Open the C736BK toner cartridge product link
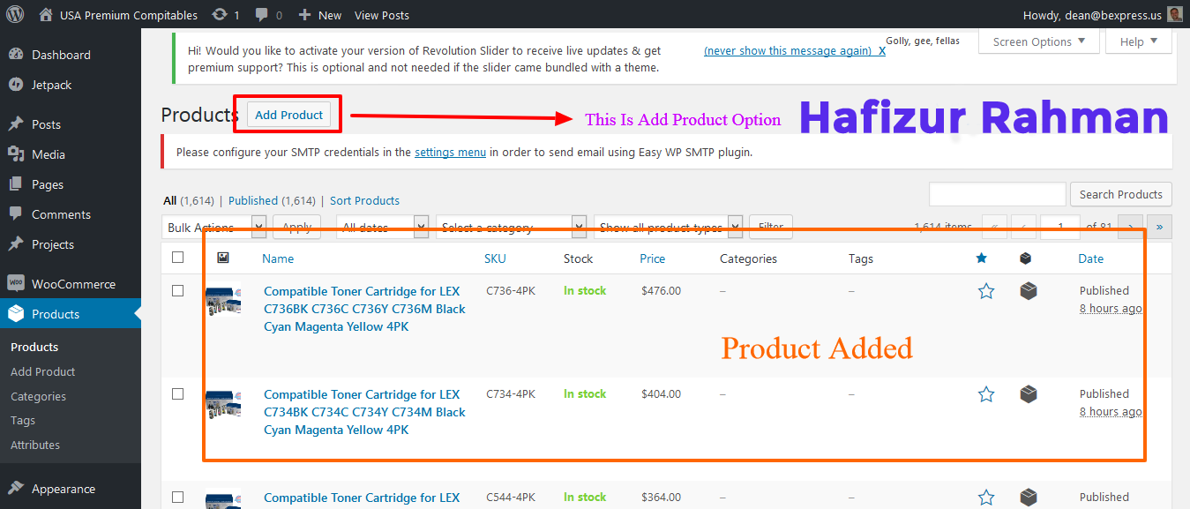The height and width of the screenshot is (509, 1190). click(x=364, y=309)
